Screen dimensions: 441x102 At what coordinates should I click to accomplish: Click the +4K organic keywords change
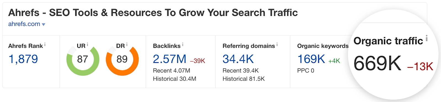[x=334, y=61]
